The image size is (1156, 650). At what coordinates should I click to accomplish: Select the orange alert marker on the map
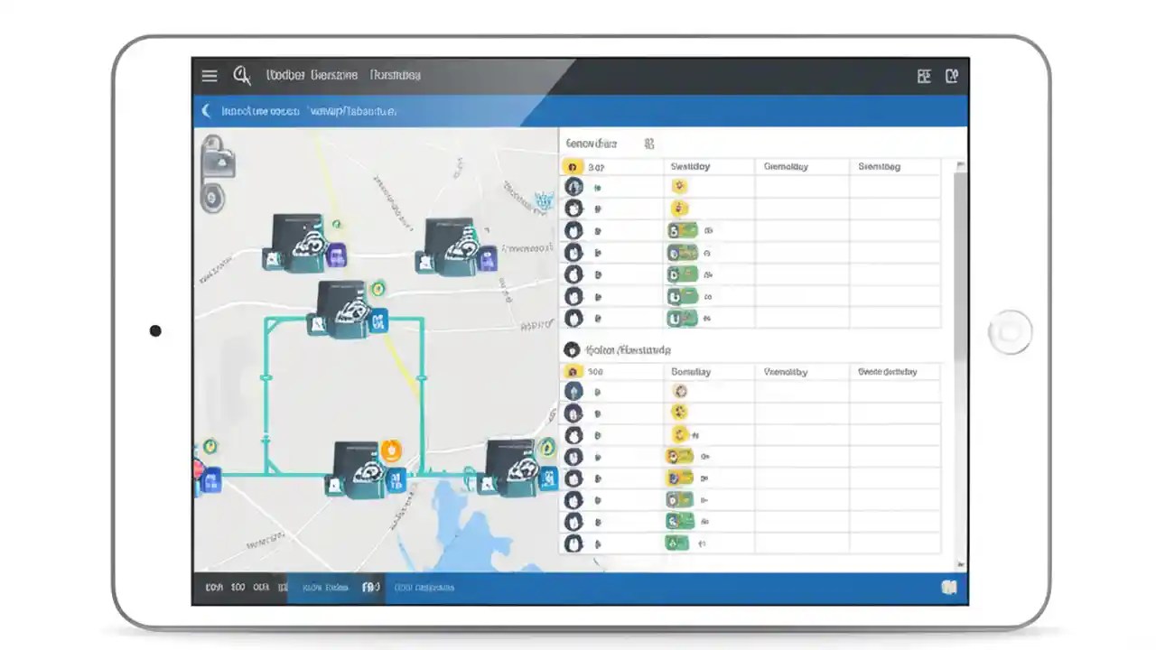click(x=391, y=450)
